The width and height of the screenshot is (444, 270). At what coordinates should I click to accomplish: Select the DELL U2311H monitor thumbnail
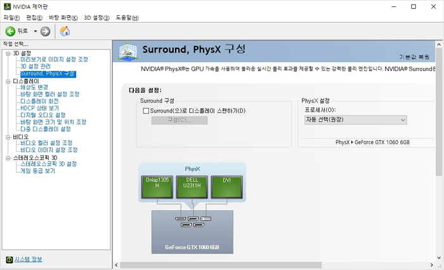coord(192,187)
